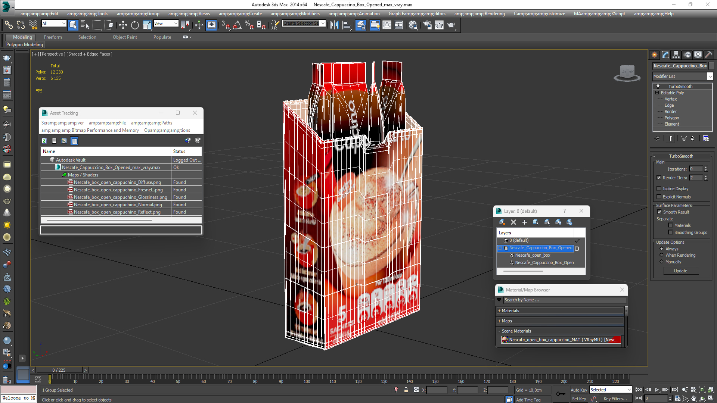Viewport: 717px width, 403px height.
Task: Collapse the Editable Poly stack entry
Action: pyautogui.click(x=657, y=93)
